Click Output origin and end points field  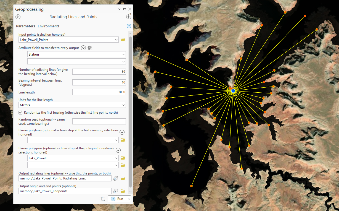(65, 191)
